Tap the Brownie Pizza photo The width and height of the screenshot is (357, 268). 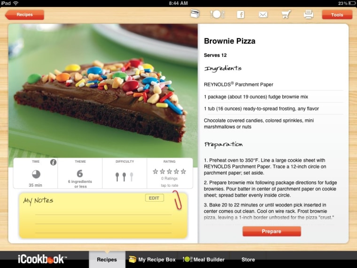tap(103, 91)
